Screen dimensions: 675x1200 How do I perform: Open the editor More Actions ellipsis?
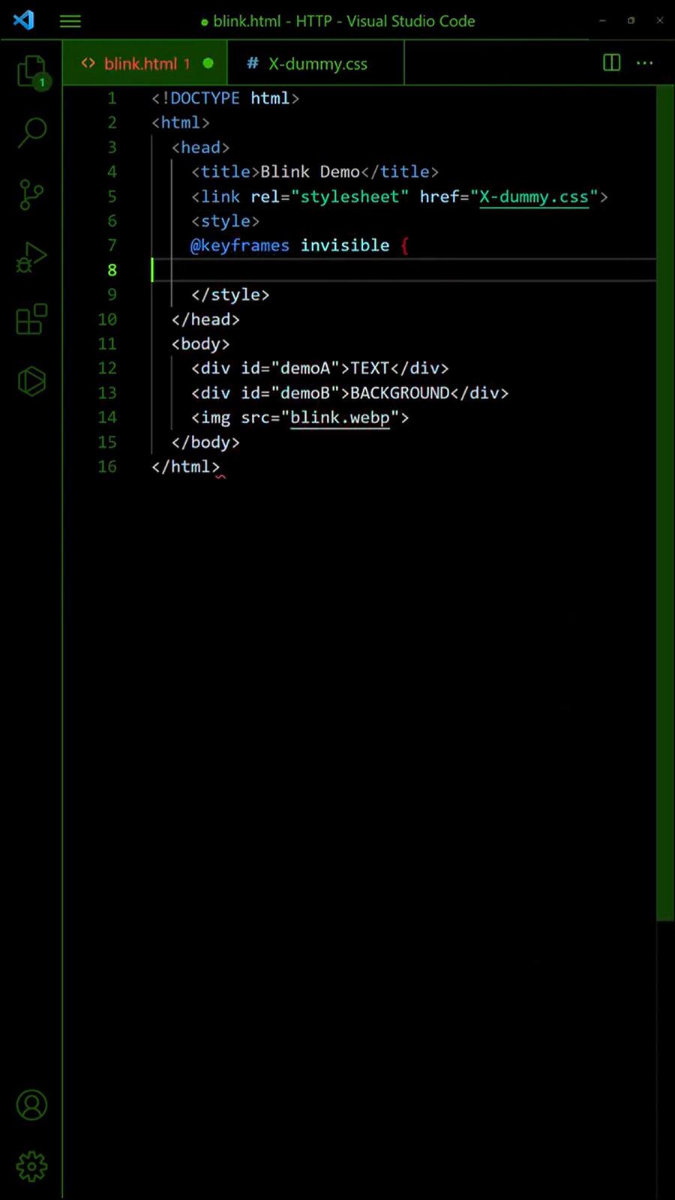click(645, 63)
